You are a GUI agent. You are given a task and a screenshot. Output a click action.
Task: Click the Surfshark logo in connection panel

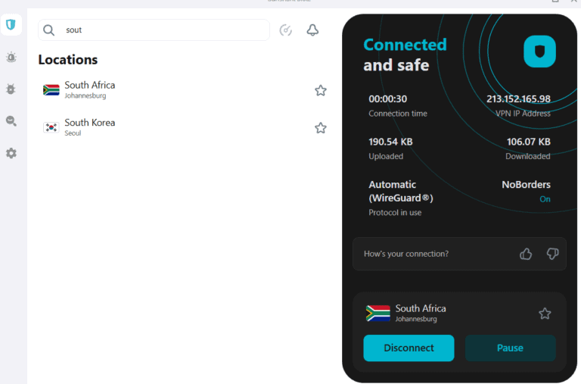[539, 52]
